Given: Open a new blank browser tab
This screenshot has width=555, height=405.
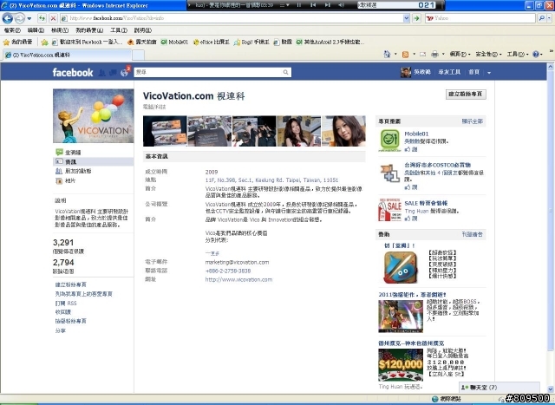Looking at the screenshot, I should coord(138,56).
